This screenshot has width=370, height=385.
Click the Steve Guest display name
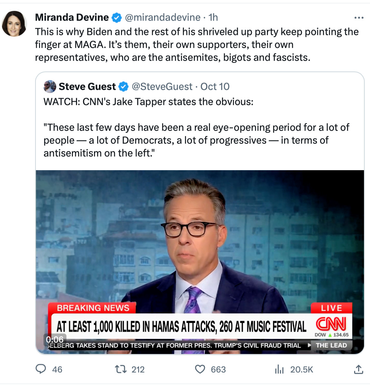[x=87, y=87]
